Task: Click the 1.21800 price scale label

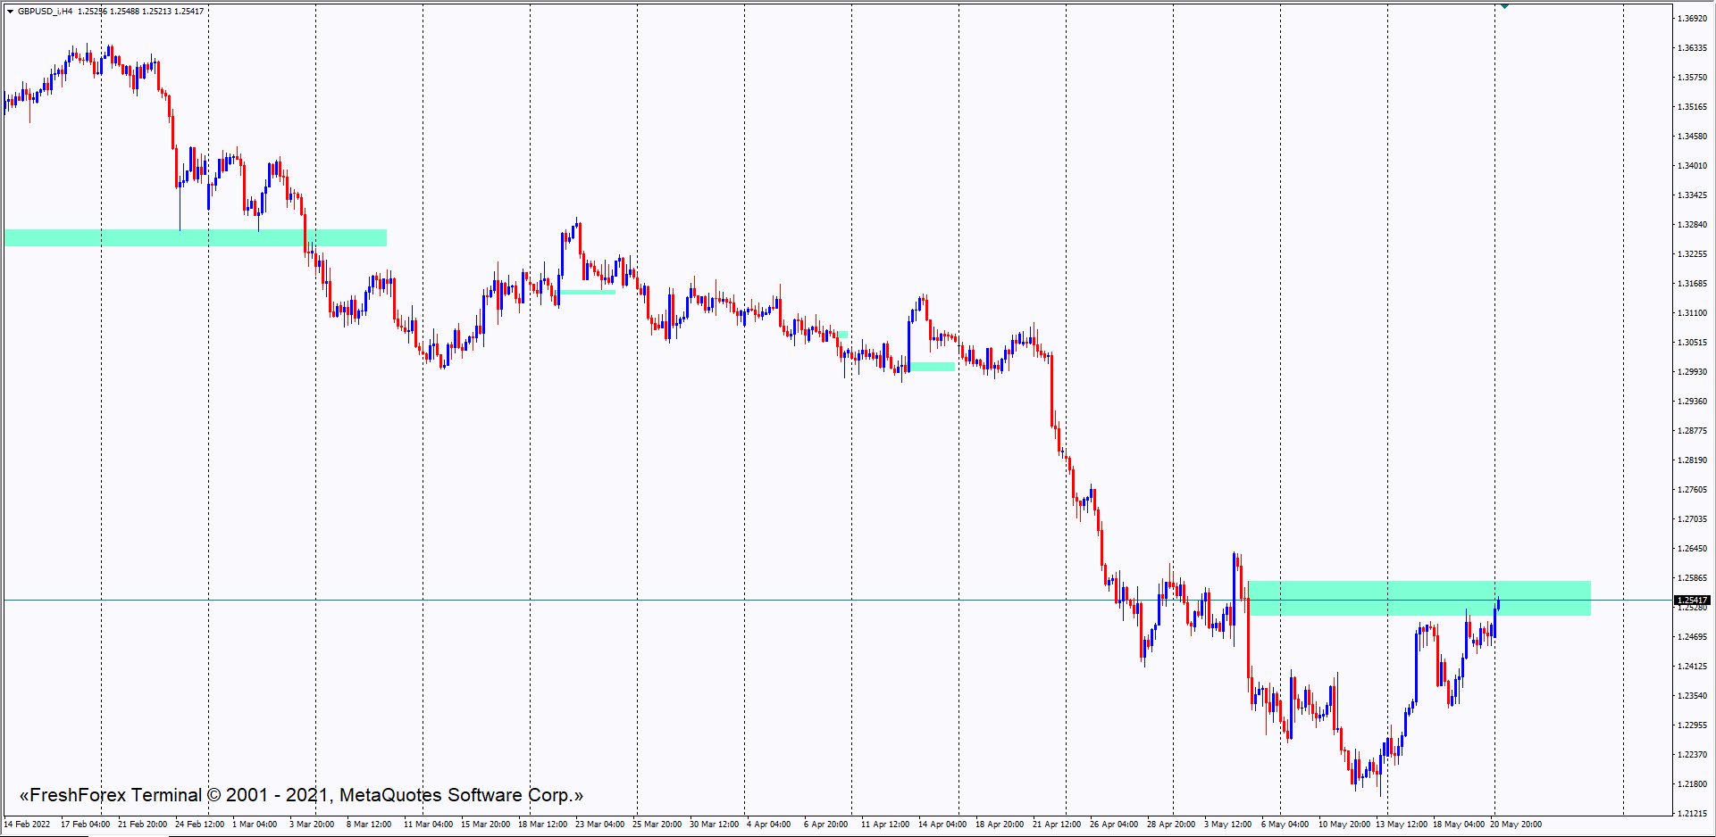Action: coord(1692,784)
